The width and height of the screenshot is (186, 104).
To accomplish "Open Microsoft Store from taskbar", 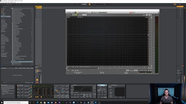I will click(44, 103).
